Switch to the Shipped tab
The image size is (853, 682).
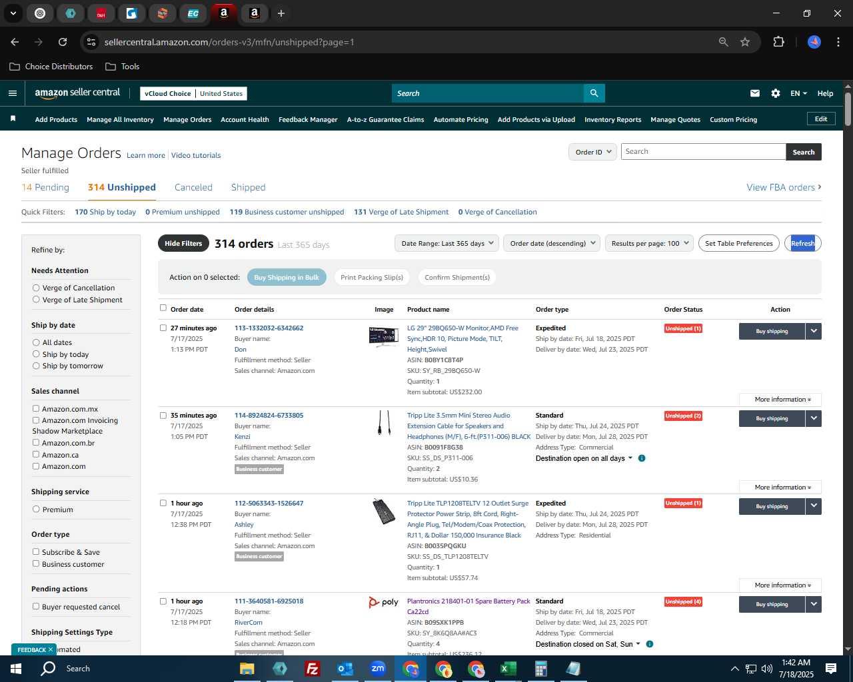tap(249, 187)
